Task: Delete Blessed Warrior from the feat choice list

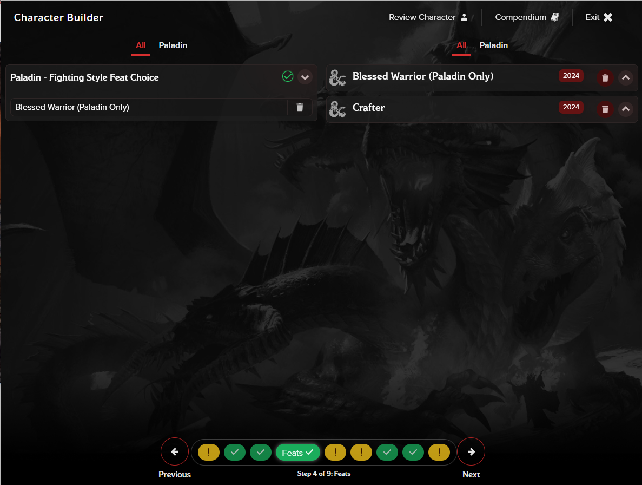Action: [300, 107]
